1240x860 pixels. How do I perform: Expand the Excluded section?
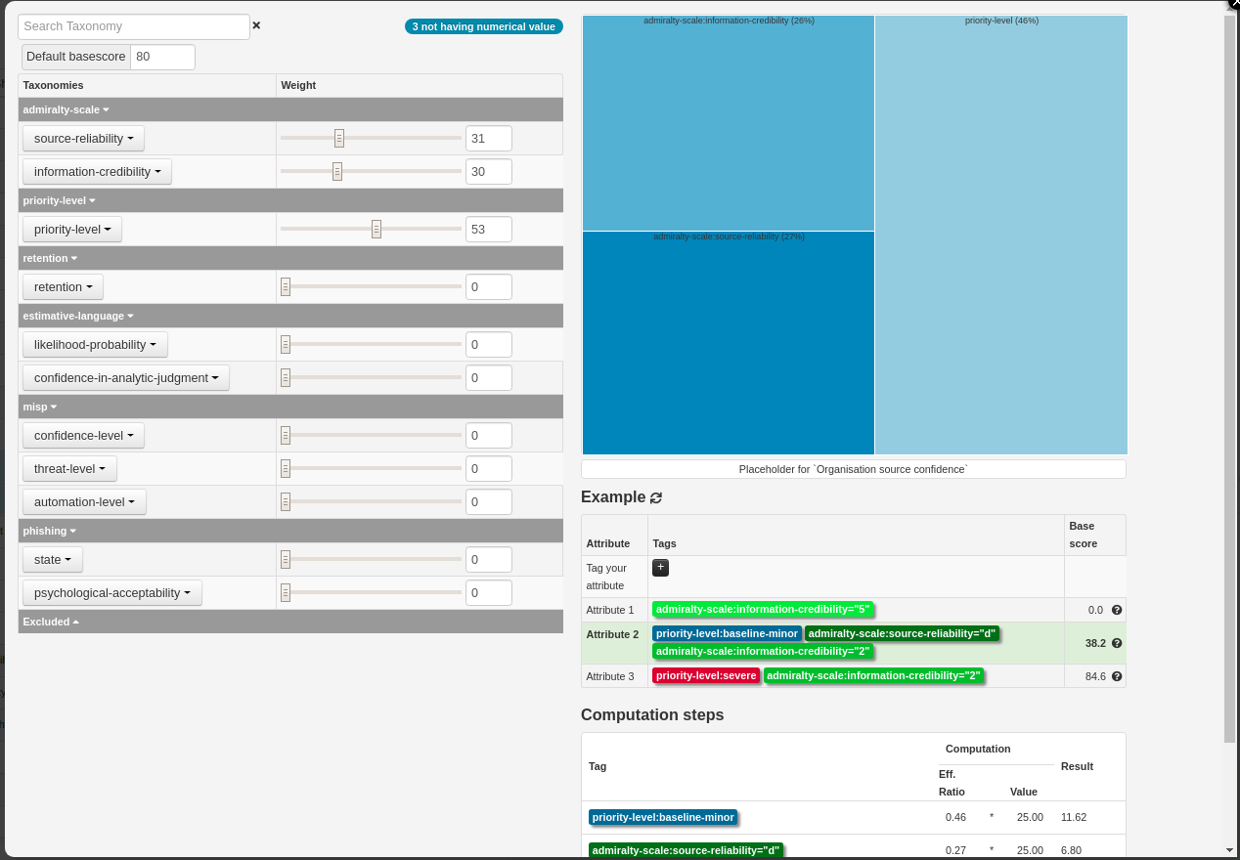click(51, 622)
